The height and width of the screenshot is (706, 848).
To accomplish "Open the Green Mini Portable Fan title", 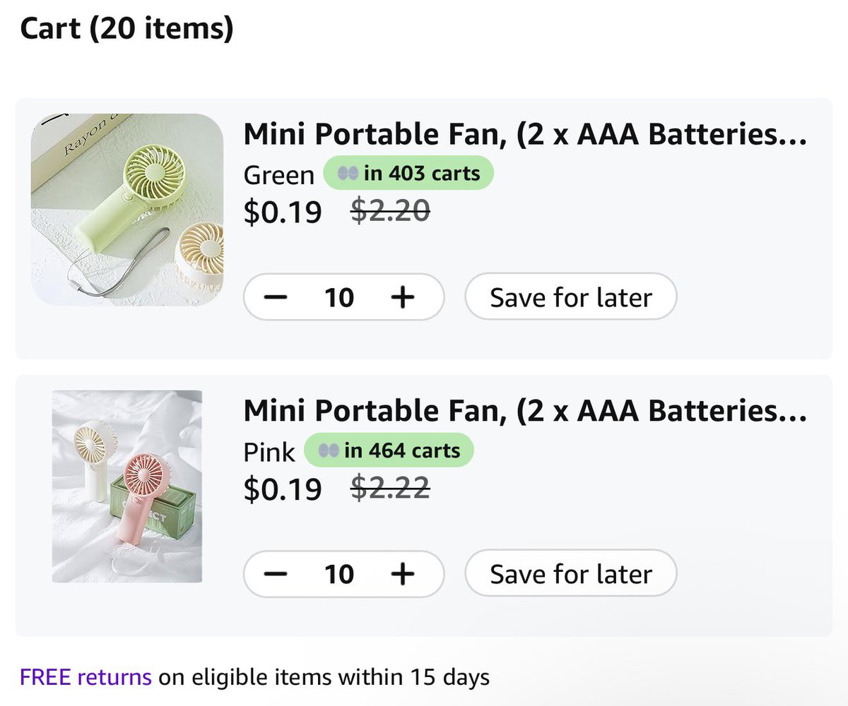I will pyautogui.click(x=524, y=134).
